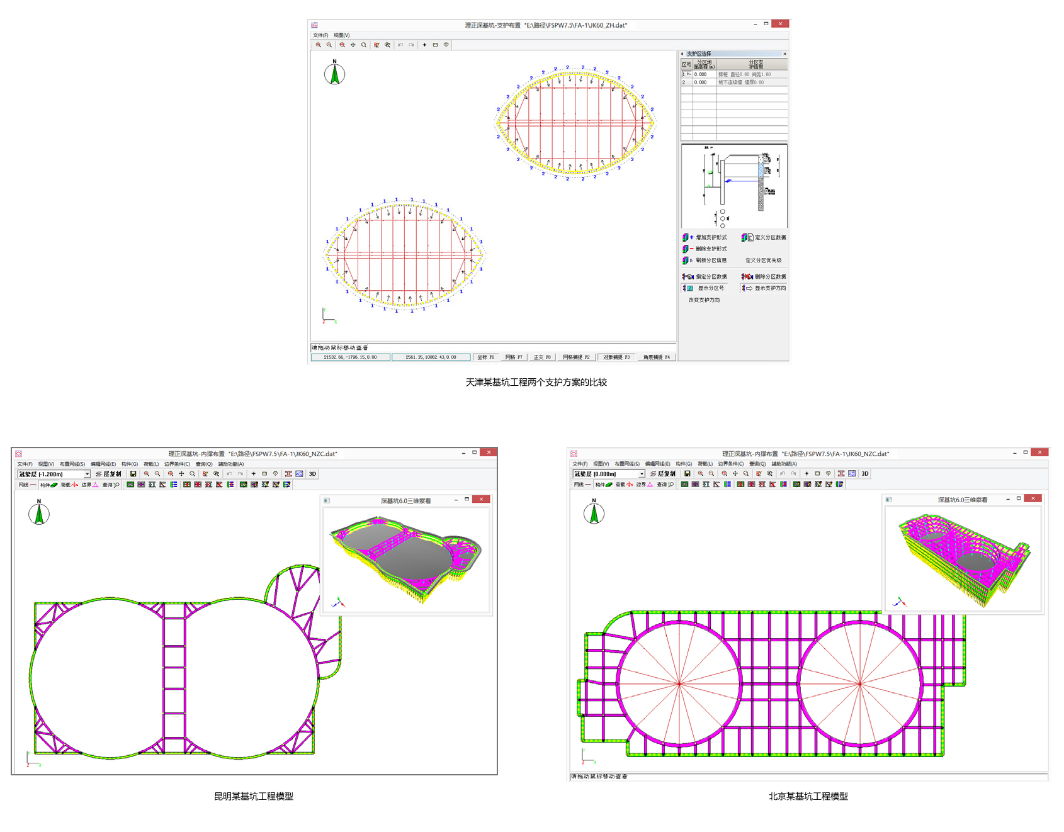Viewport: 1064px width, 832px height.
Task: Click the 支护区选择 panel header pin arrow
Action: click(x=682, y=54)
